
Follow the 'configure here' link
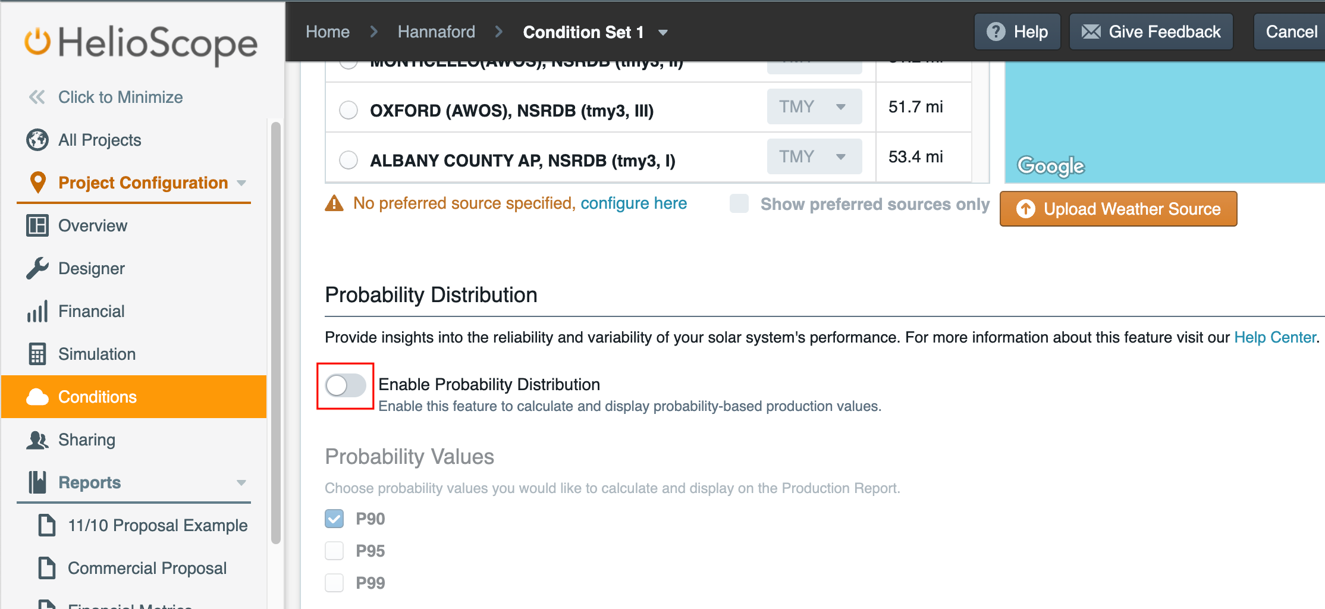pyautogui.click(x=633, y=203)
